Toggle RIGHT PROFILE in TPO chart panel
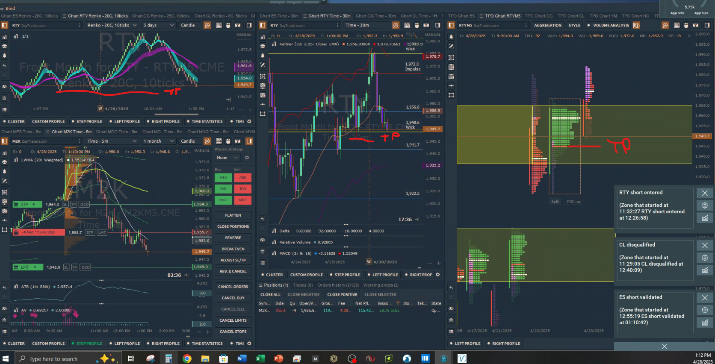 point(504,343)
